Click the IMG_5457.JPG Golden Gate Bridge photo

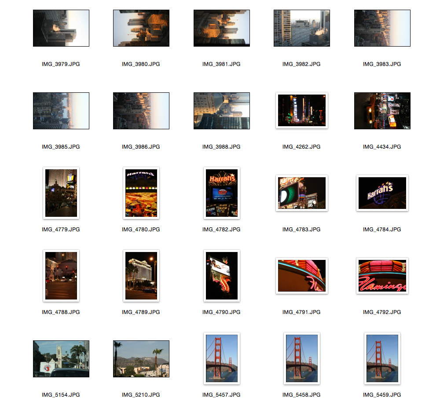click(221, 358)
